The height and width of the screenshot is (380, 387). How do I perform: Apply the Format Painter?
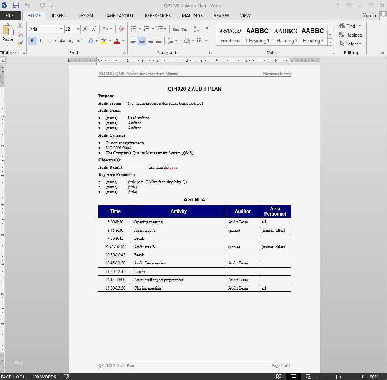(x=20, y=43)
